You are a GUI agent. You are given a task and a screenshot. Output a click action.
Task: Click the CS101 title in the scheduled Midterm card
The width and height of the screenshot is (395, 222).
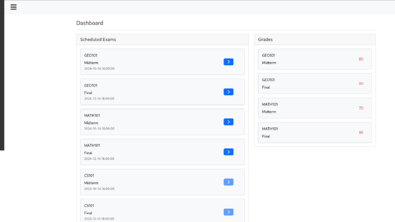click(89, 175)
